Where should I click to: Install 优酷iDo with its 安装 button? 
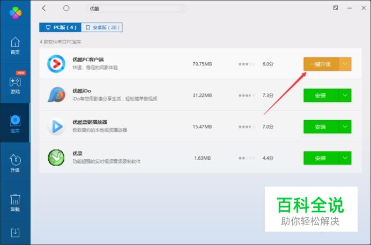tap(321, 95)
